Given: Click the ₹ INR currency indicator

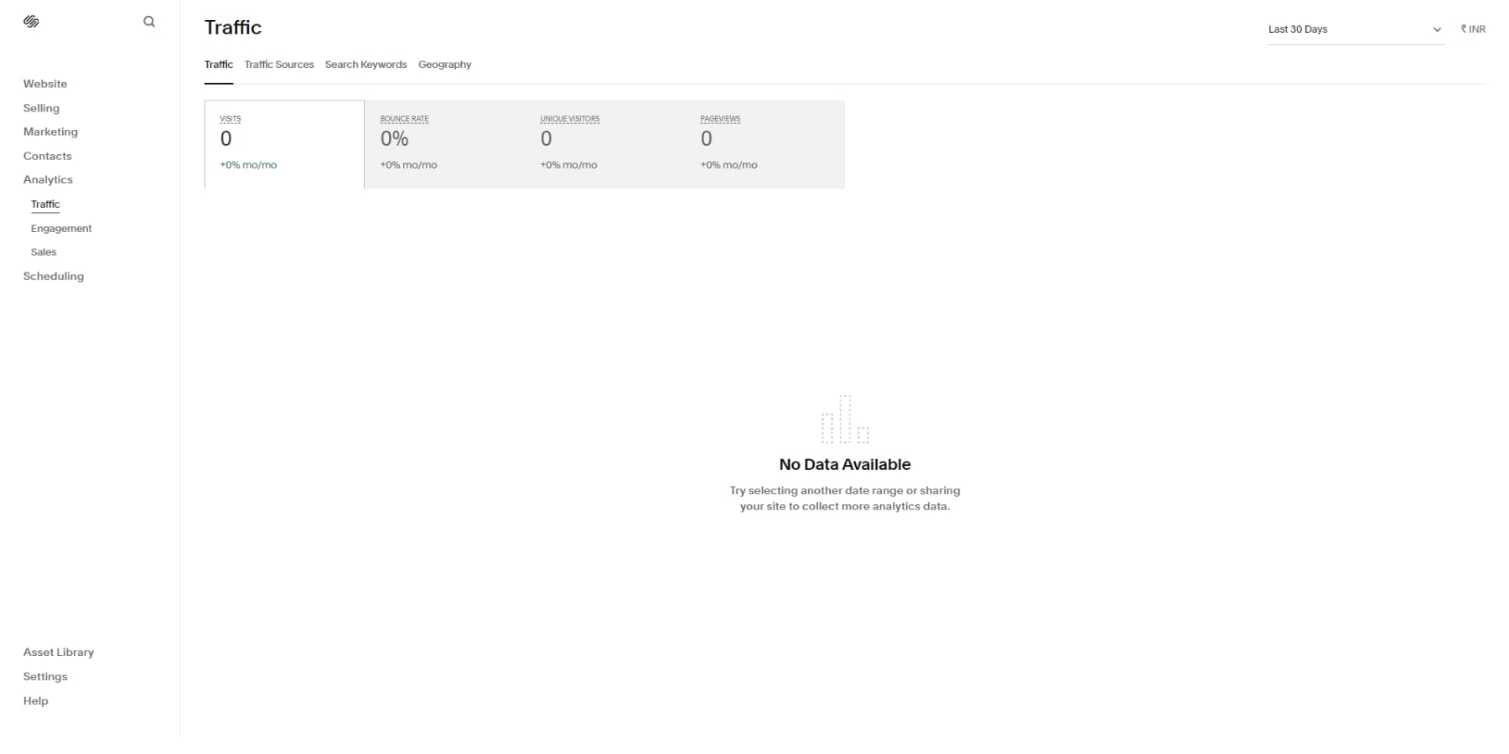Looking at the screenshot, I should click(1473, 28).
